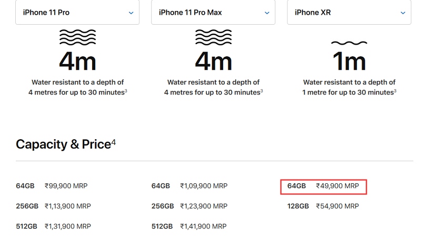Screen dimensions: 421x240
Task: Open the iPhone 11 Pro model dropdown
Action: tap(77, 13)
